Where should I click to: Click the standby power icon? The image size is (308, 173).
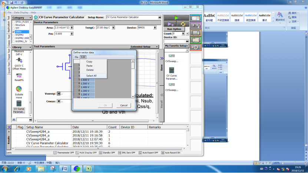196,47
